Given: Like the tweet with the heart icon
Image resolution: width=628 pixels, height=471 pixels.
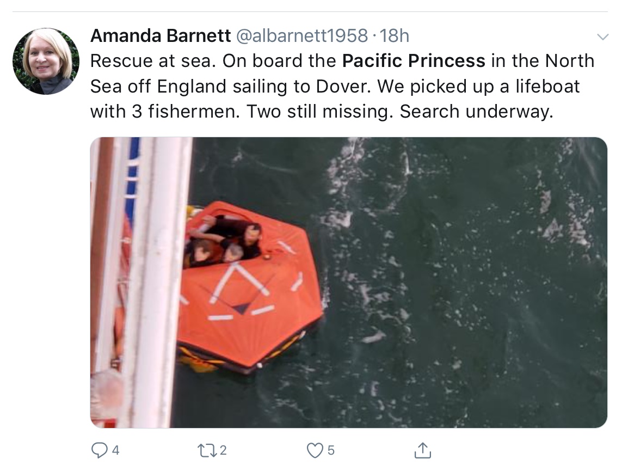Looking at the screenshot, I should (315, 450).
